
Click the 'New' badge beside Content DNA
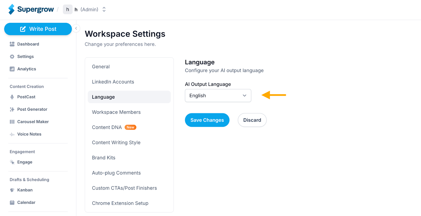(131, 127)
